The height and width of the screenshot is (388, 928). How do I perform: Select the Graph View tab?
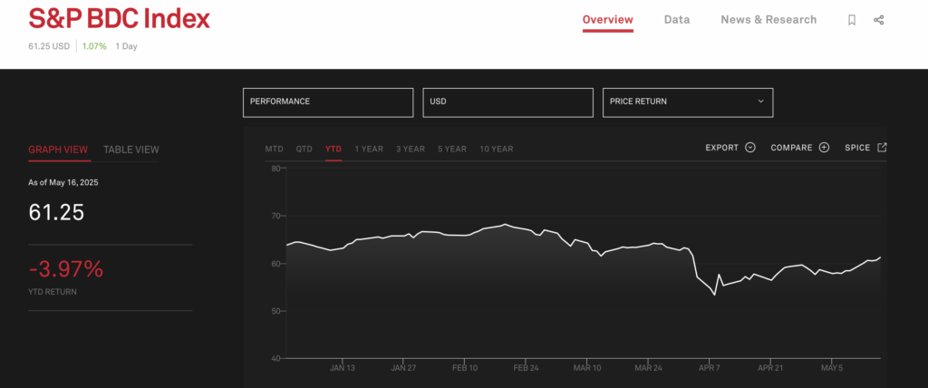[x=58, y=150]
